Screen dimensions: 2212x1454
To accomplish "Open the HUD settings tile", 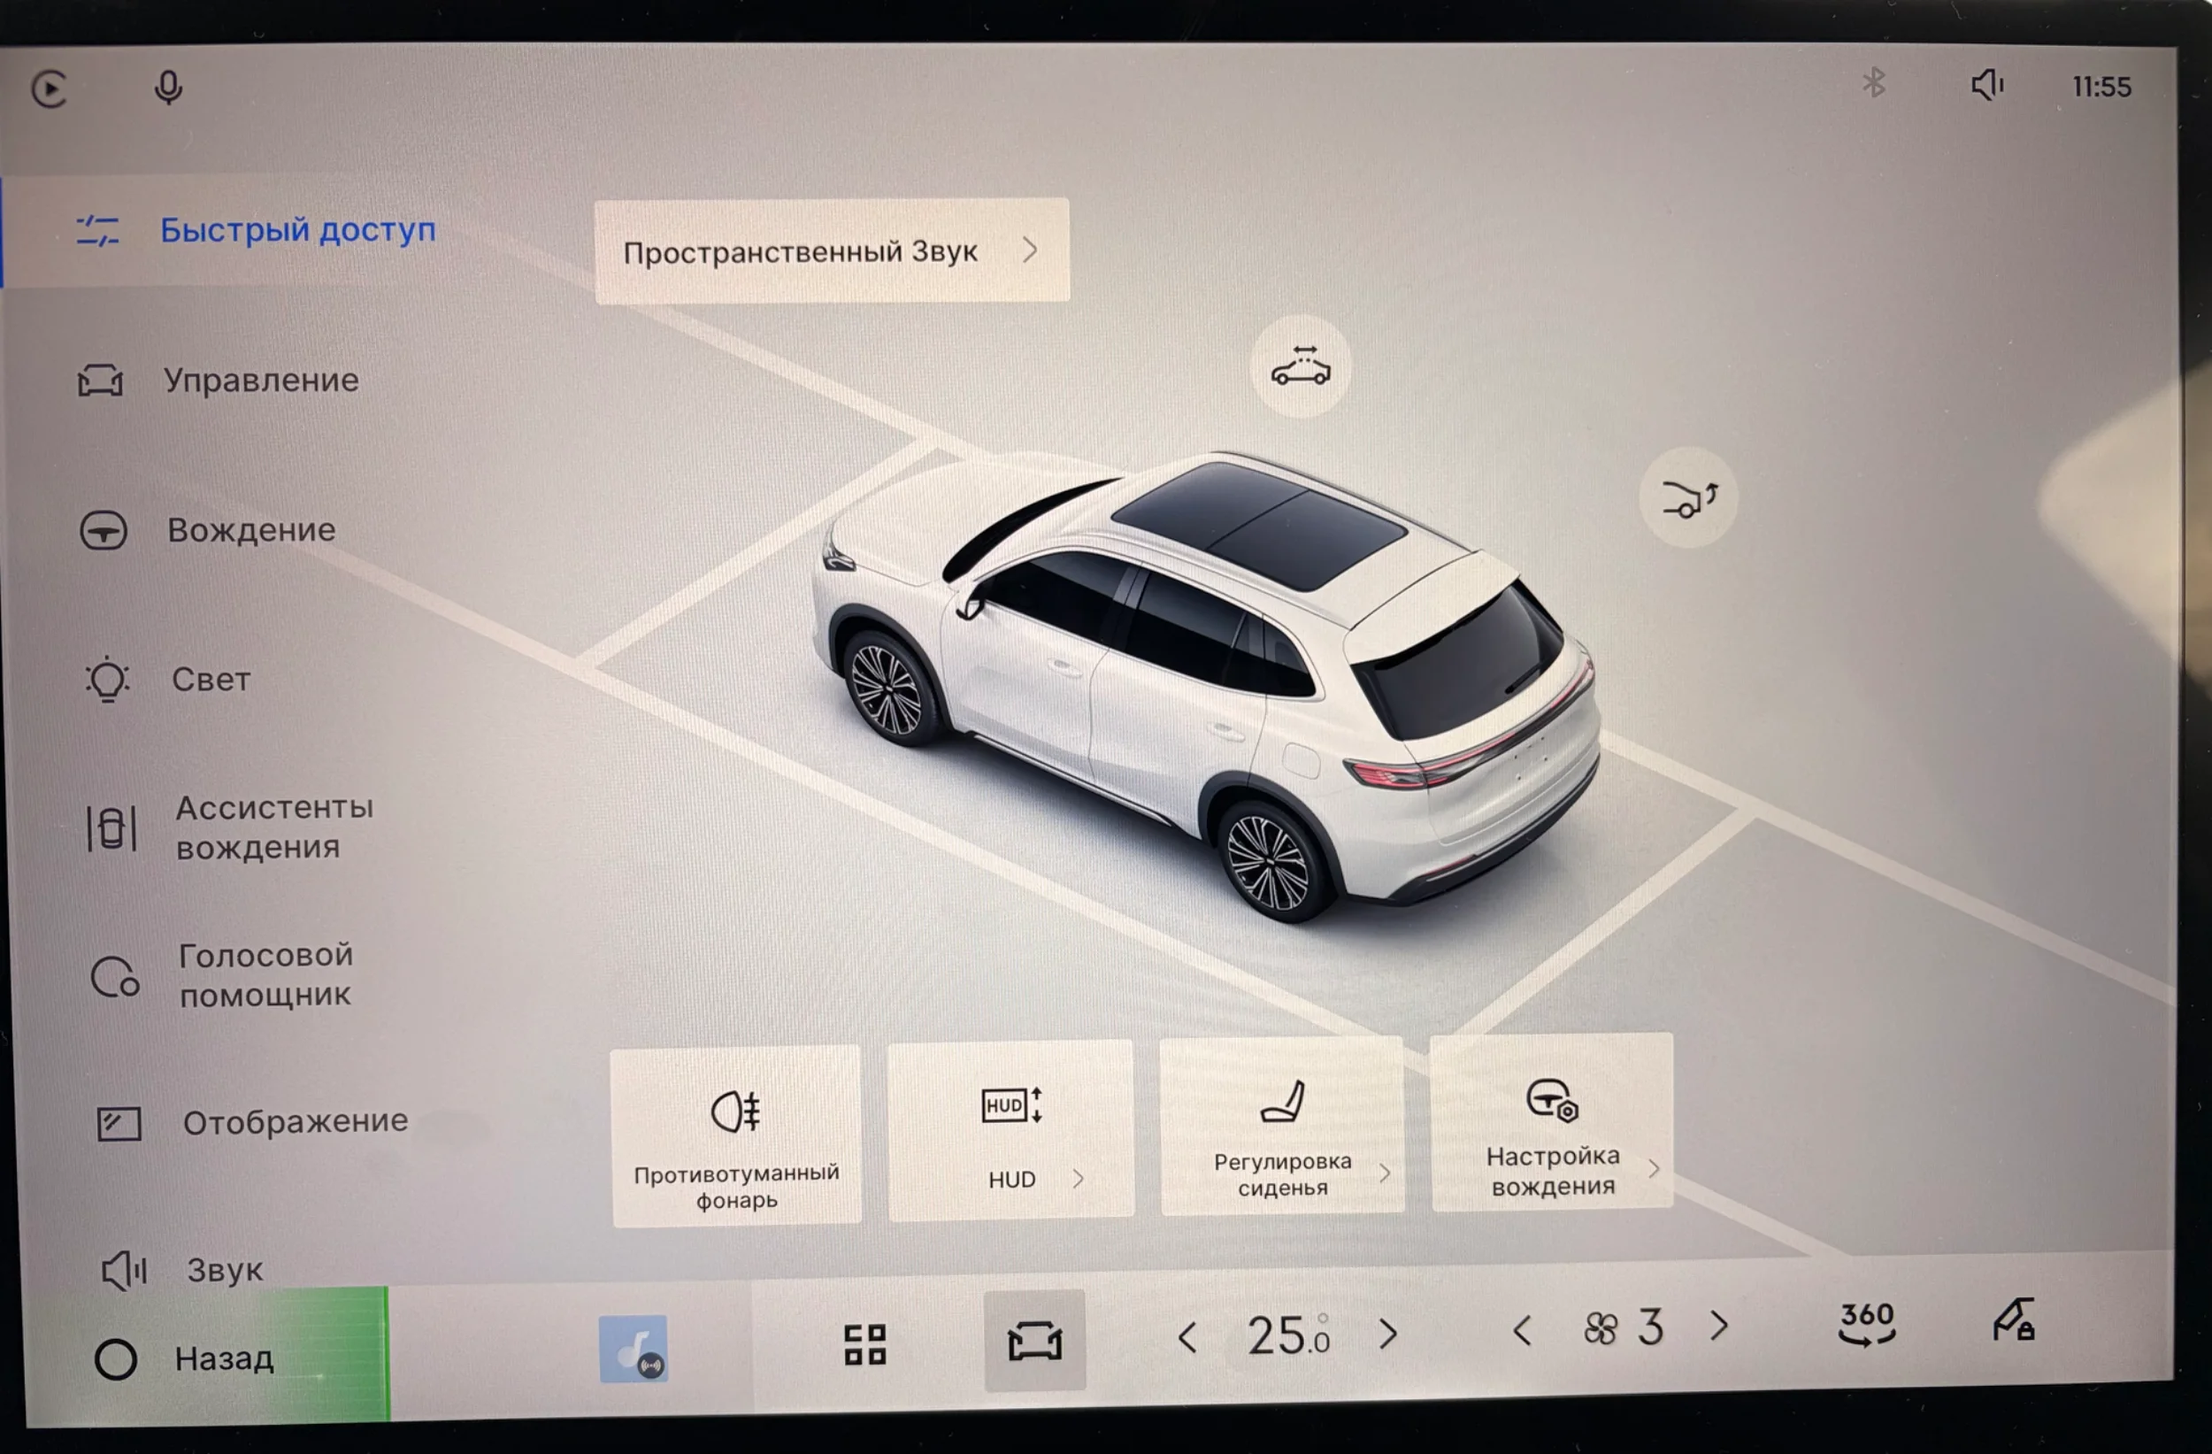I will tap(1011, 1130).
